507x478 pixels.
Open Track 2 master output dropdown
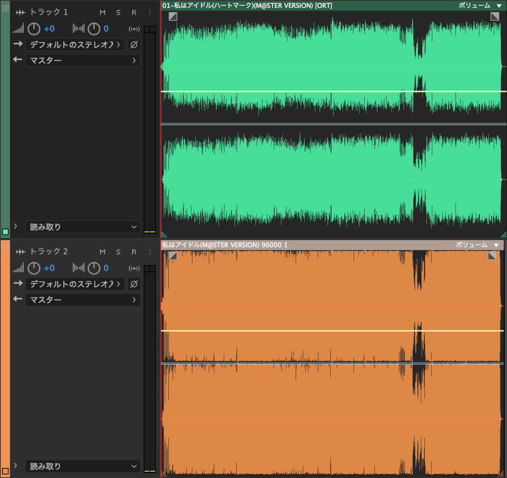pos(83,299)
